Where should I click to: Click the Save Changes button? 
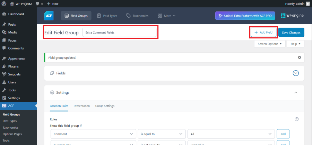[291, 32]
